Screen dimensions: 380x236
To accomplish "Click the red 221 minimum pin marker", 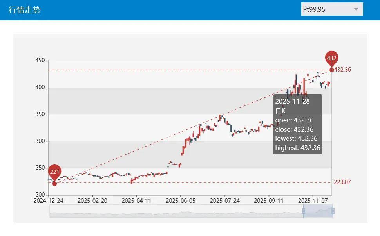I will (x=54, y=172).
